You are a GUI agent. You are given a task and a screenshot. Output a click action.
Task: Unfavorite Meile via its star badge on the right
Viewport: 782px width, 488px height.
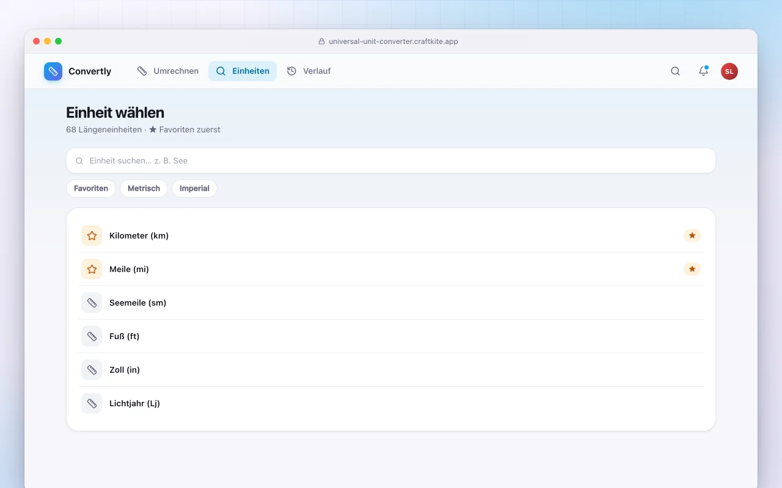[692, 269]
